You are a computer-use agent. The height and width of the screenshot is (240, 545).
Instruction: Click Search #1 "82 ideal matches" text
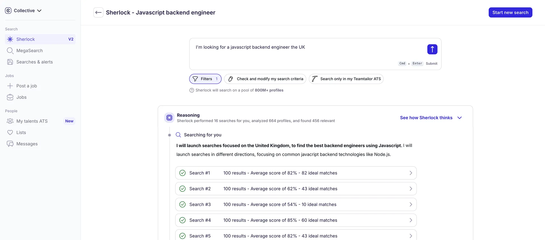click(319, 173)
